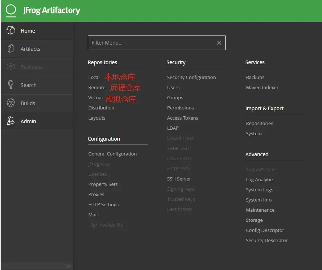Click the Repositories section heading
The height and width of the screenshot is (270, 322).
point(103,62)
